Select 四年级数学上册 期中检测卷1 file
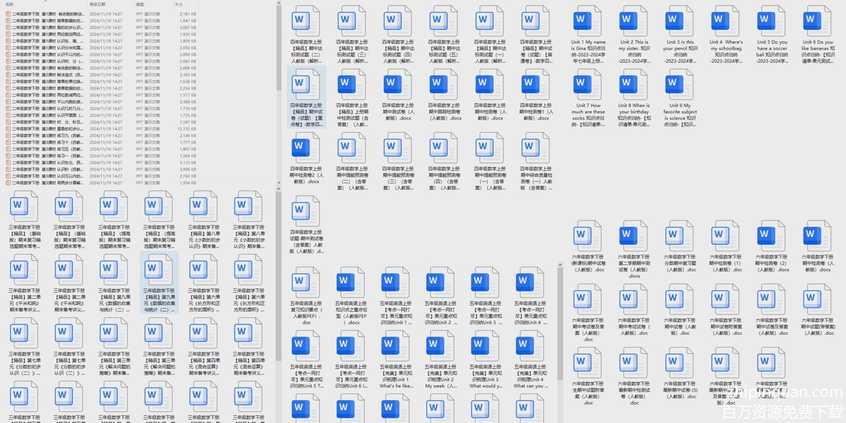Image resolution: width=846 pixels, height=423 pixels. 536,95
